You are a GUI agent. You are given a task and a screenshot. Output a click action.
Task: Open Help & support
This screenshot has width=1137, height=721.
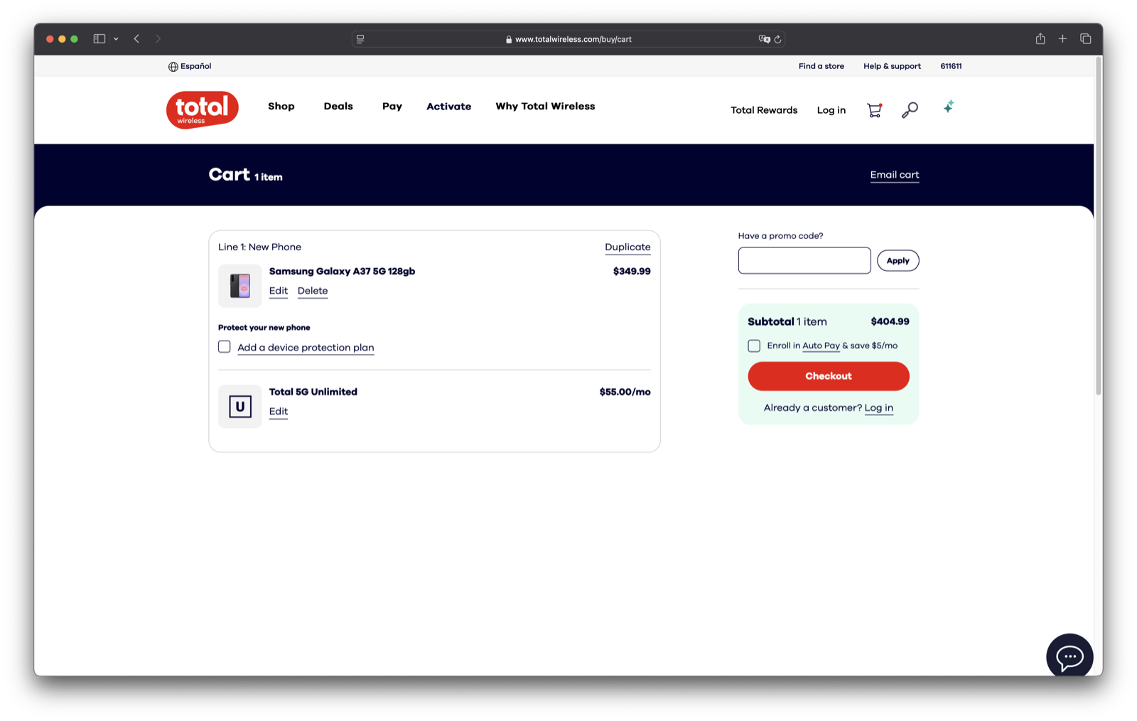(892, 66)
